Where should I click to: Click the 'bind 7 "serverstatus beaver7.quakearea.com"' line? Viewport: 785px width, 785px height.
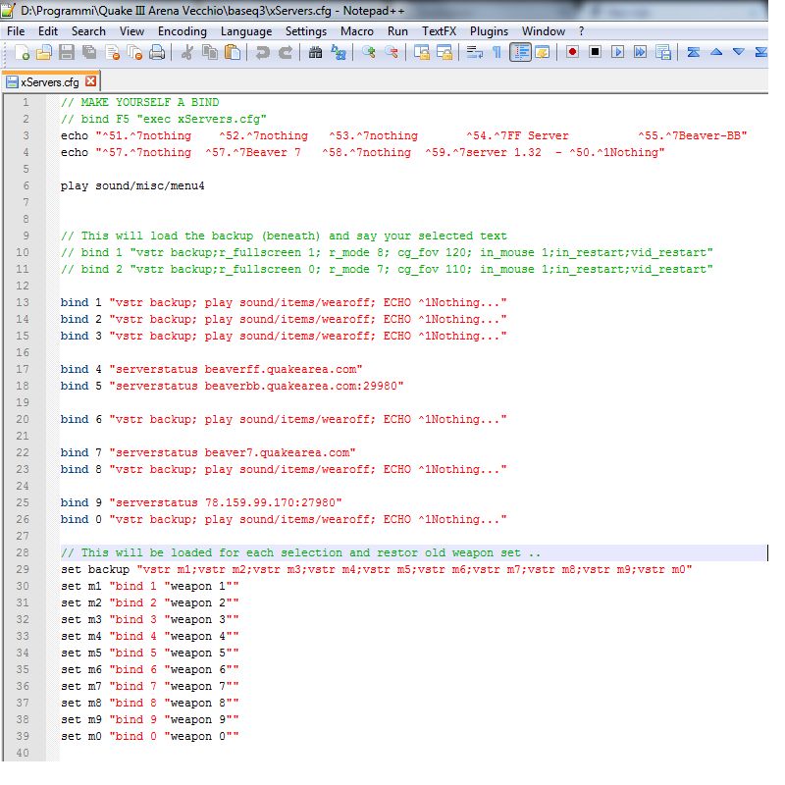tap(208, 452)
